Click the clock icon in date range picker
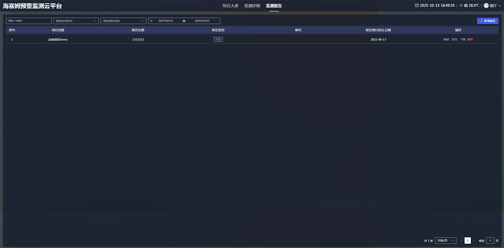 coord(151,21)
